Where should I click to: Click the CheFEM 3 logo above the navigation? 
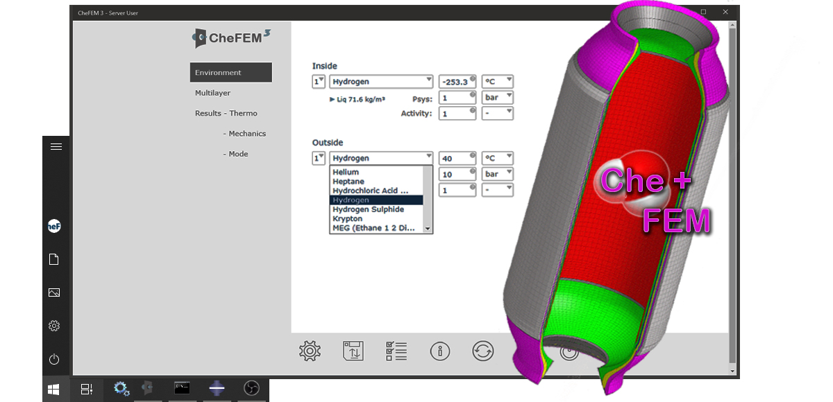pos(232,37)
